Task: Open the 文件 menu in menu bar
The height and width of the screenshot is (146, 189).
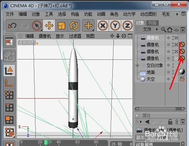Action: (x=10, y=14)
